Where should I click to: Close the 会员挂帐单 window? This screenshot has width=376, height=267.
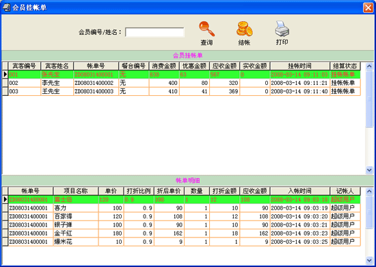368,8
